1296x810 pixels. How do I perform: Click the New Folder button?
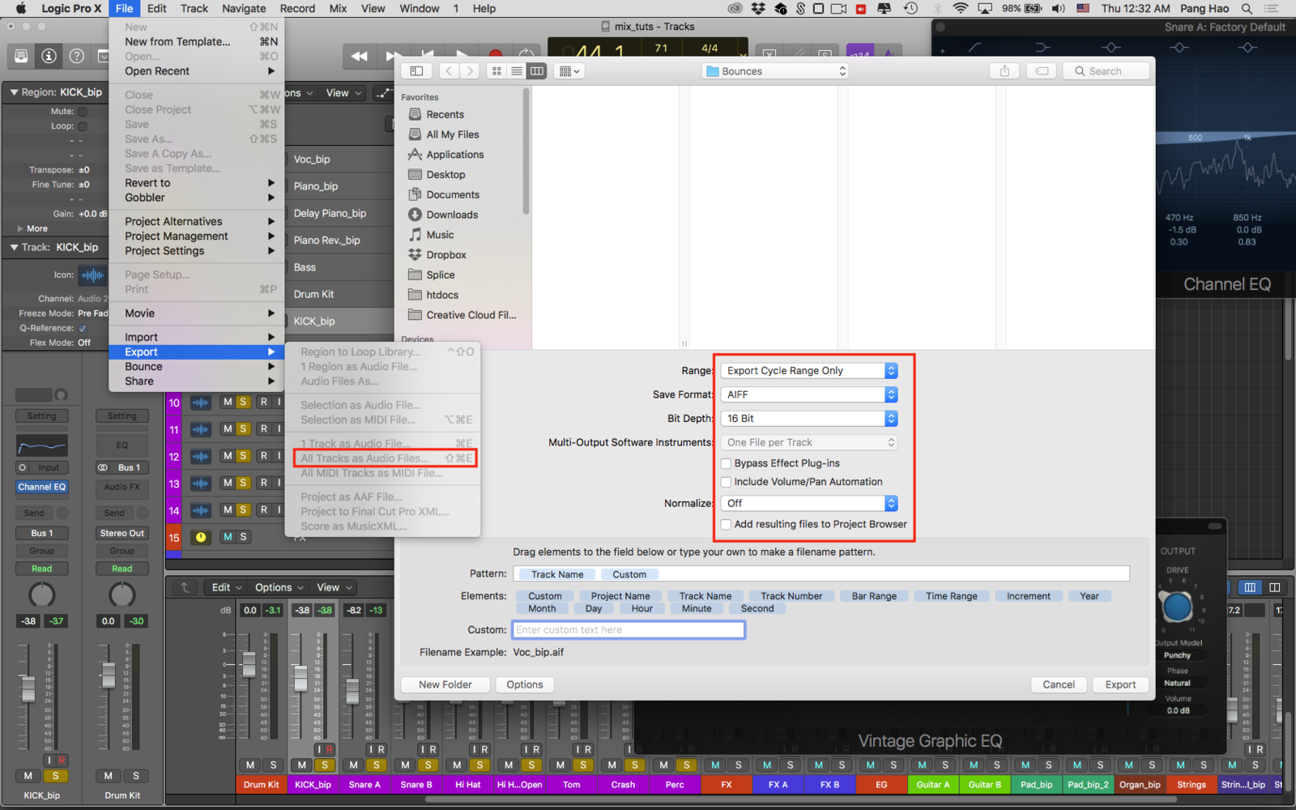click(x=446, y=684)
